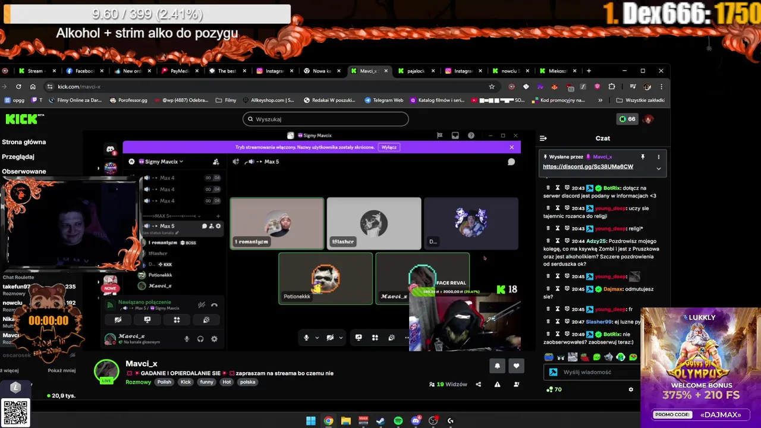
Task: Delete BotRix 20:43 message with trash icon
Action: click(x=548, y=188)
